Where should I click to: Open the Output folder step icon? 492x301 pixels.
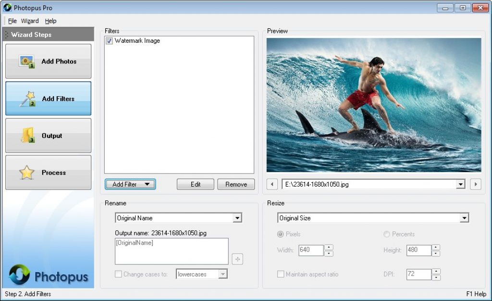coord(28,136)
